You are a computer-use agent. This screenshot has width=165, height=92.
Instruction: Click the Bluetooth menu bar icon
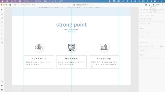tap(147, 1)
